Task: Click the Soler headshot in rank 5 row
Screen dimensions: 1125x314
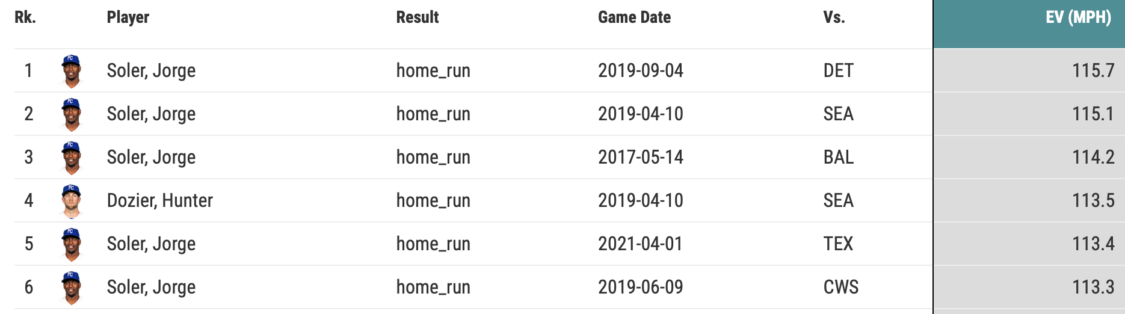Action: (x=71, y=244)
